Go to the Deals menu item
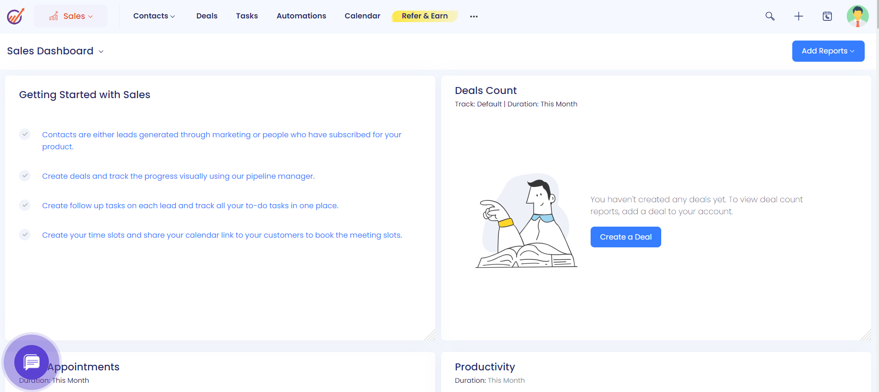Screen dimensions: 879x392 point(207,16)
